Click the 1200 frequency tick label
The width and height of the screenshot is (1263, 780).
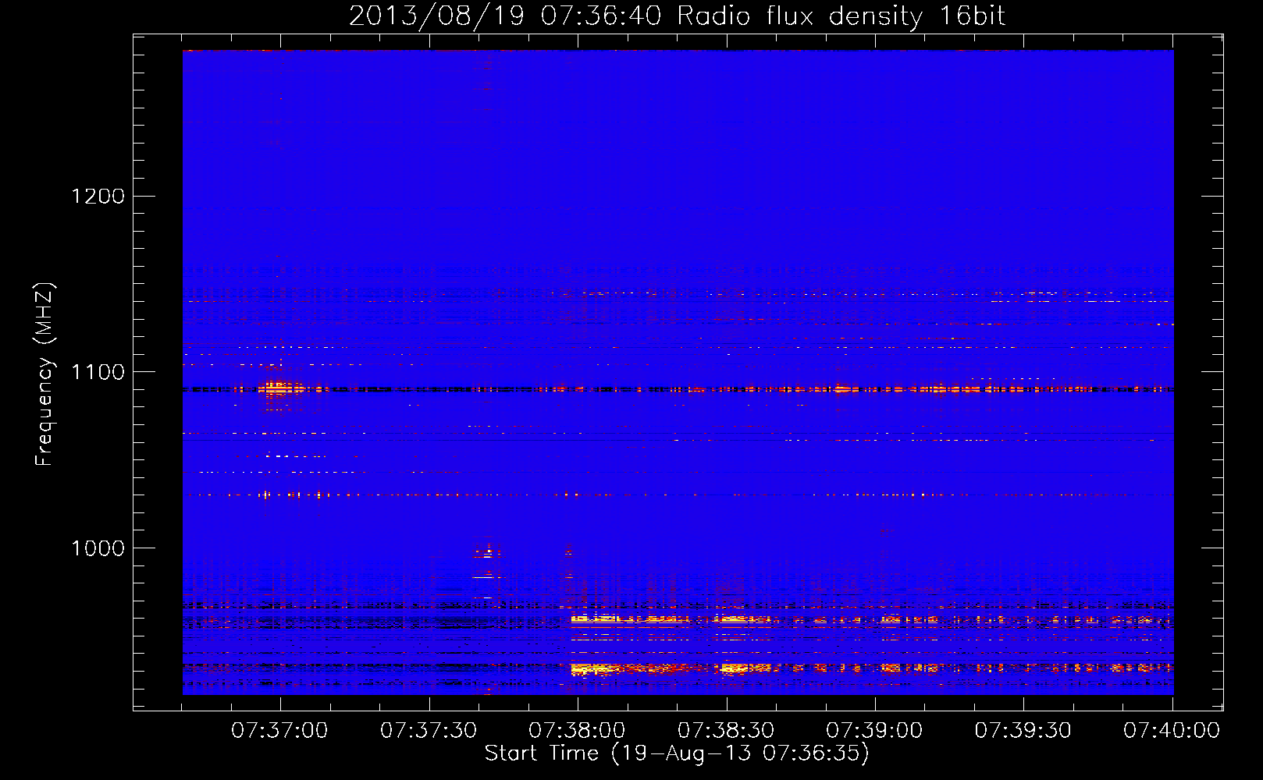[x=98, y=196]
